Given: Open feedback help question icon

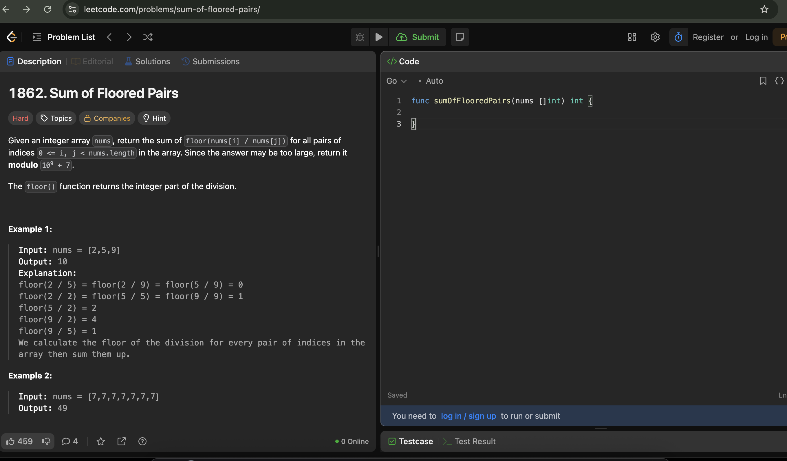Looking at the screenshot, I should pos(142,441).
